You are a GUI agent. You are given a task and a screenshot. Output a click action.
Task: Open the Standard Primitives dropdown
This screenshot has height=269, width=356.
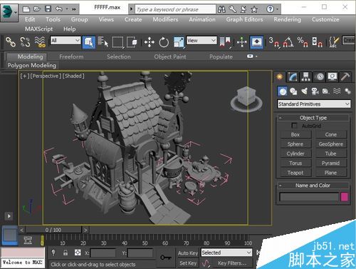click(x=314, y=104)
